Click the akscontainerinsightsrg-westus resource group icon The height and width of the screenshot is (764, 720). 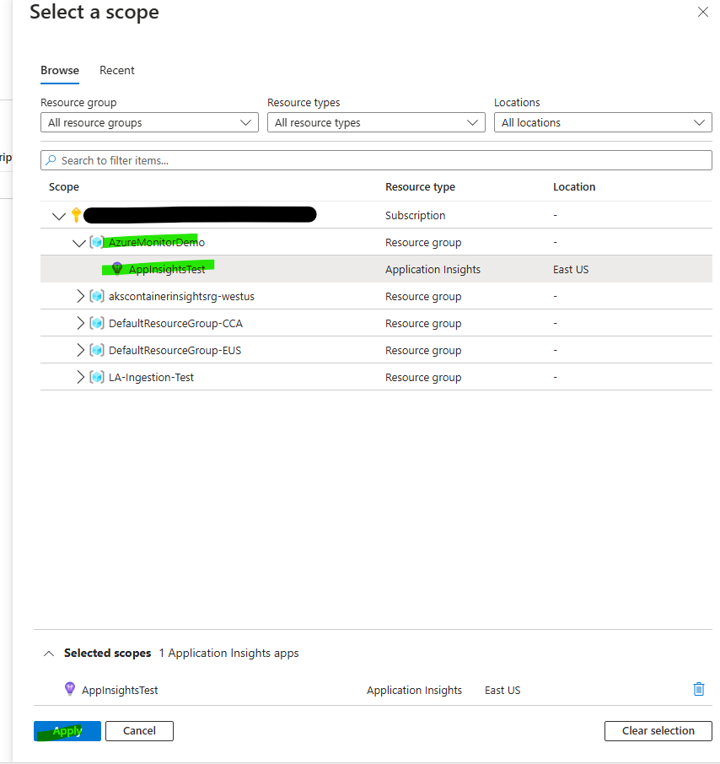point(97,296)
